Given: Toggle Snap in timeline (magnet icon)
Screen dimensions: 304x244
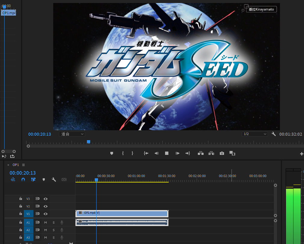Looking at the screenshot, I should pos(23,179).
